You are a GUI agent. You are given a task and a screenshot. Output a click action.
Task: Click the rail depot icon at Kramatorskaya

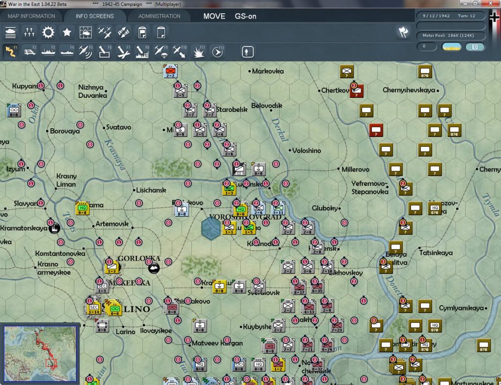tap(54, 228)
